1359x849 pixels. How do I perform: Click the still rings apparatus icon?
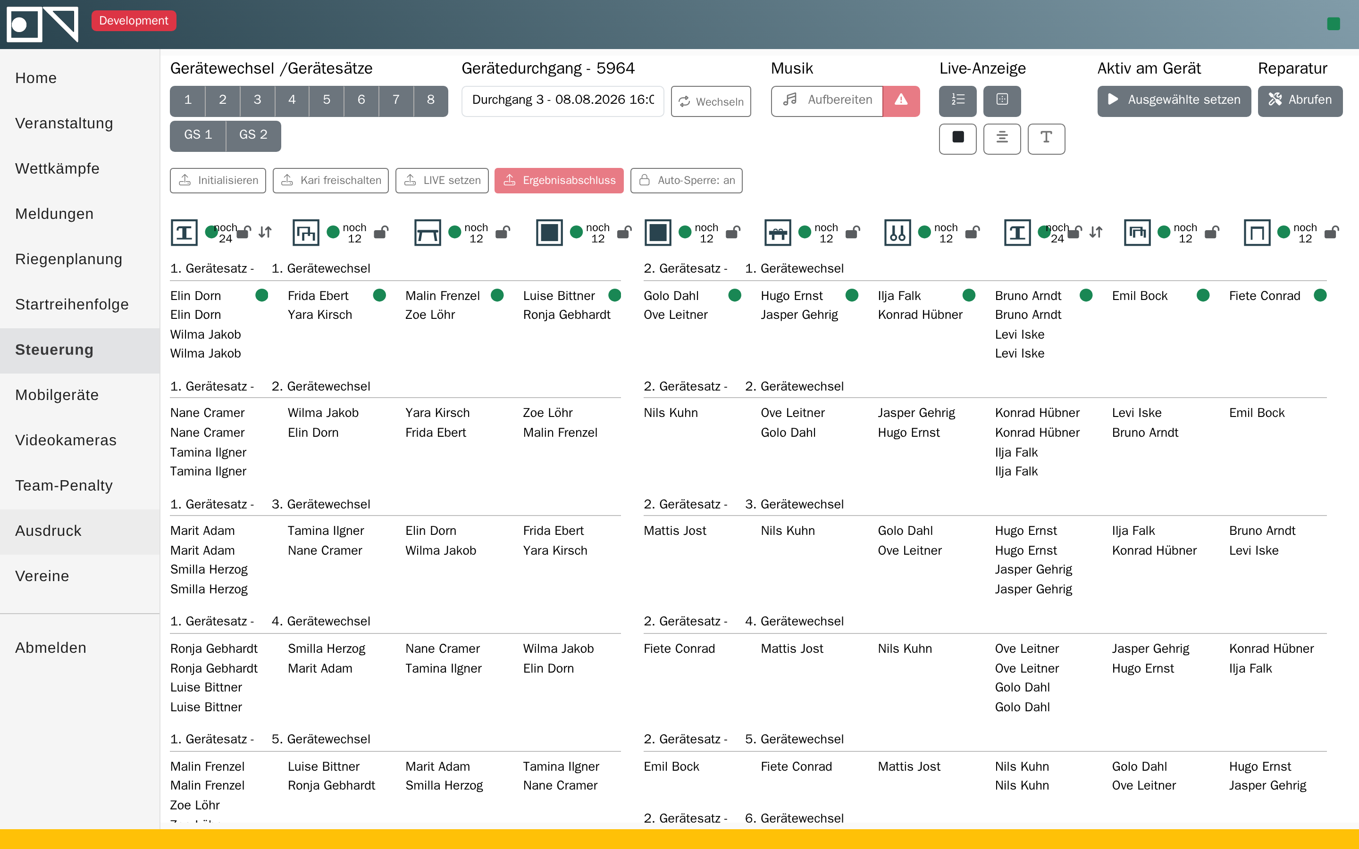[x=898, y=232]
